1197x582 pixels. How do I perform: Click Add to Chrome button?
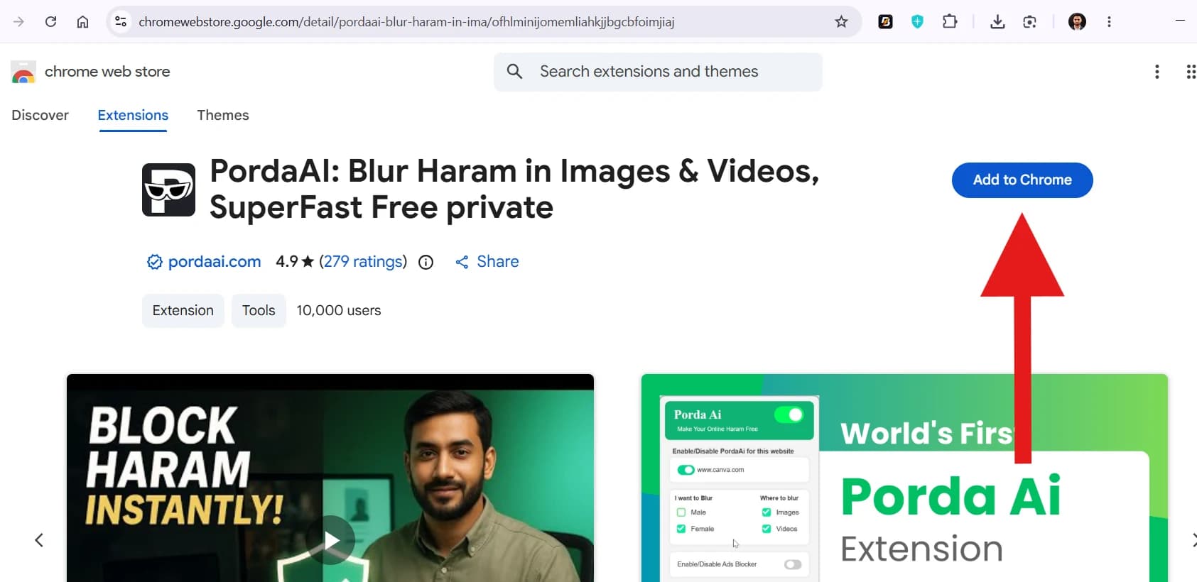(1022, 180)
